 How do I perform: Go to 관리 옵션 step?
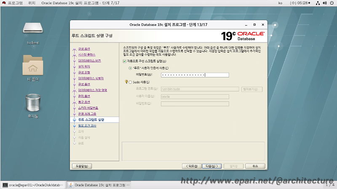click(84, 96)
